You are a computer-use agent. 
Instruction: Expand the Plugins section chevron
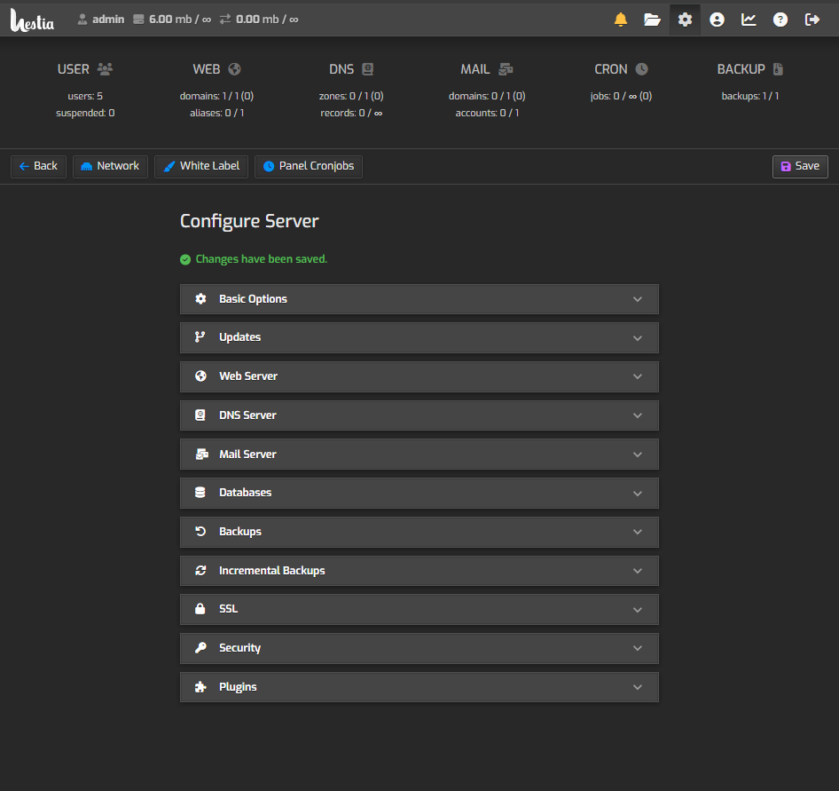(x=638, y=687)
